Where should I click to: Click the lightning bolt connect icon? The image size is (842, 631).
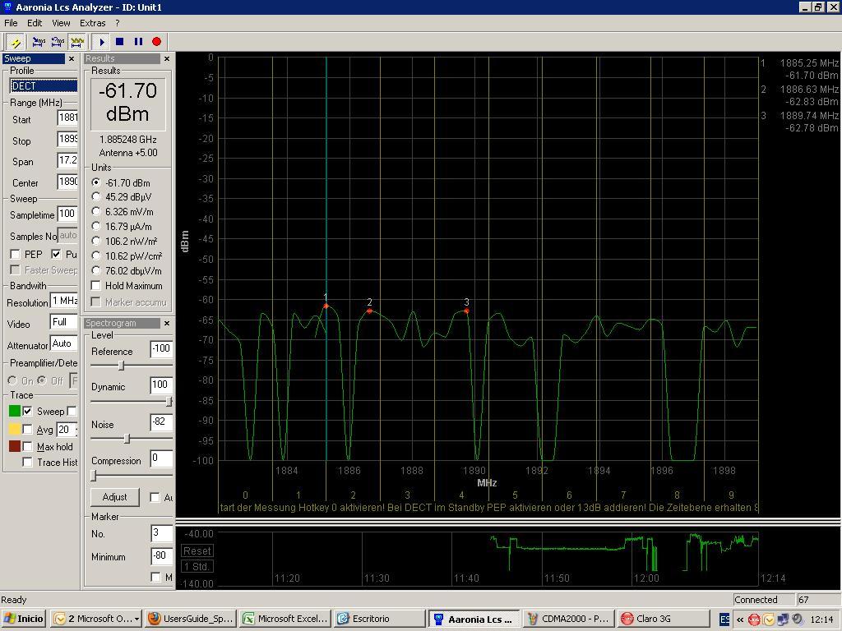pos(15,42)
